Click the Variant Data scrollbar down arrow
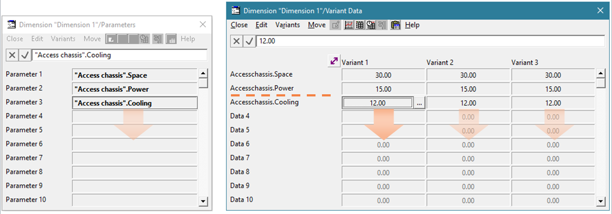This screenshot has height=214, width=612. coord(601,202)
